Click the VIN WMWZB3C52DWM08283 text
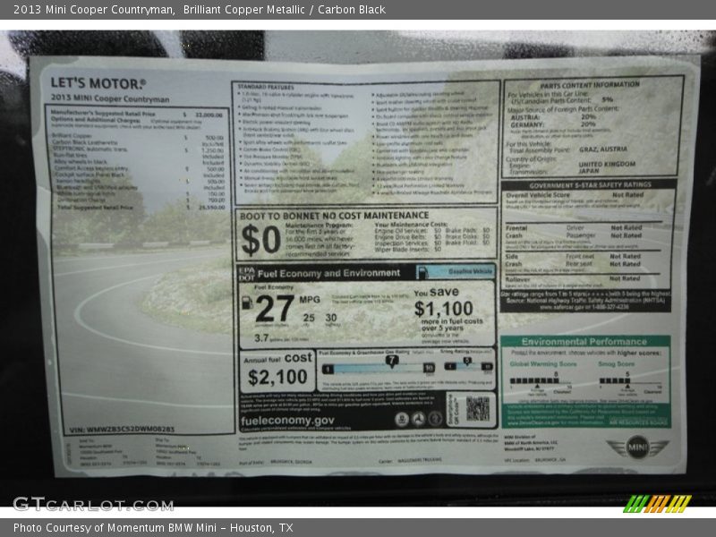This screenshot has height=537, width=716. [122, 430]
